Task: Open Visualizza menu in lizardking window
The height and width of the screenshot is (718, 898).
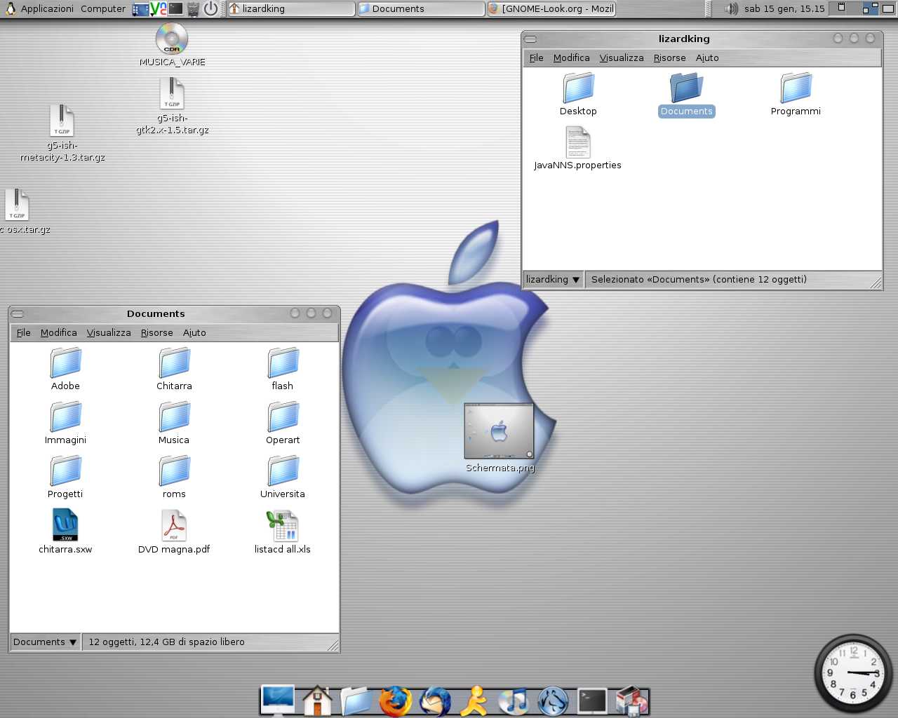Action: tap(622, 57)
